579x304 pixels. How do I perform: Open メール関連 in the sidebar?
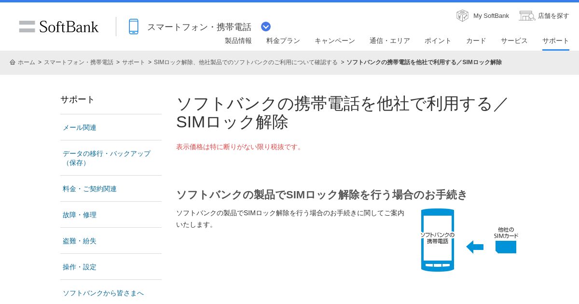tap(80, 127)
